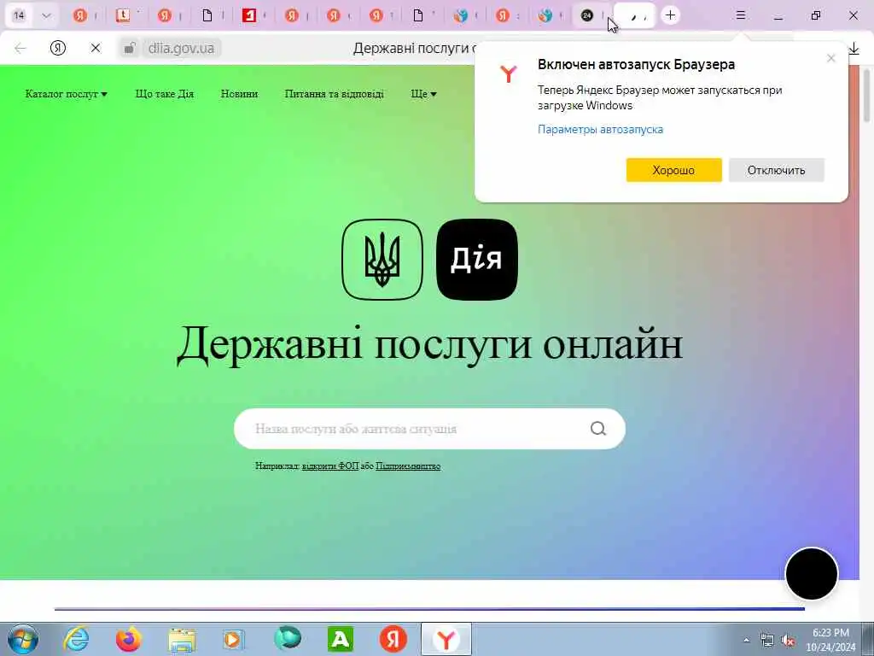
Task: Launch Internet Explorer from taskbar
Action: (x=75, y=639)
